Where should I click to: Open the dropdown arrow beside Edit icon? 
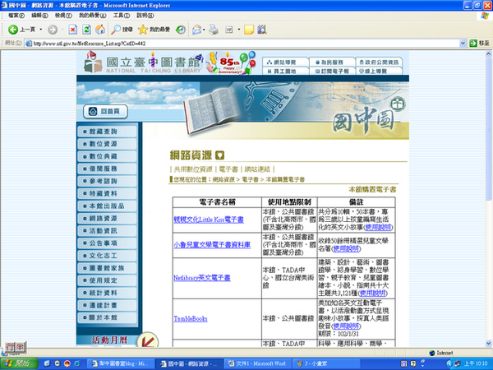pyautogui.click(x=239, y=30)
